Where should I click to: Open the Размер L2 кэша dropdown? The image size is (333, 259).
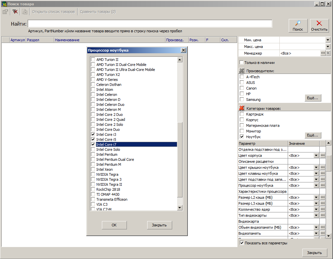316,197
